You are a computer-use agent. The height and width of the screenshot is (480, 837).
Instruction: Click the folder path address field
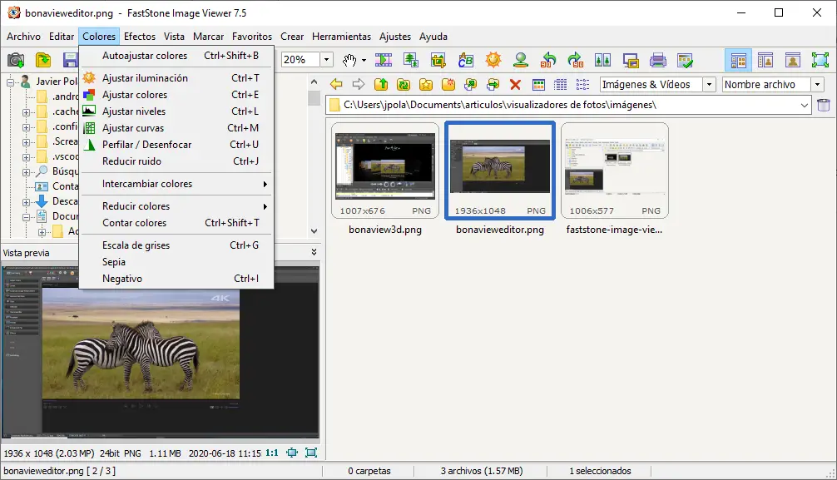click(x=566, y=105)
